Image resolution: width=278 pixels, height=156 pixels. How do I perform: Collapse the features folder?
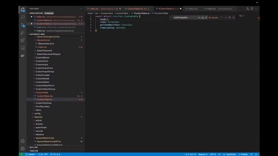[x=38, y=117]
